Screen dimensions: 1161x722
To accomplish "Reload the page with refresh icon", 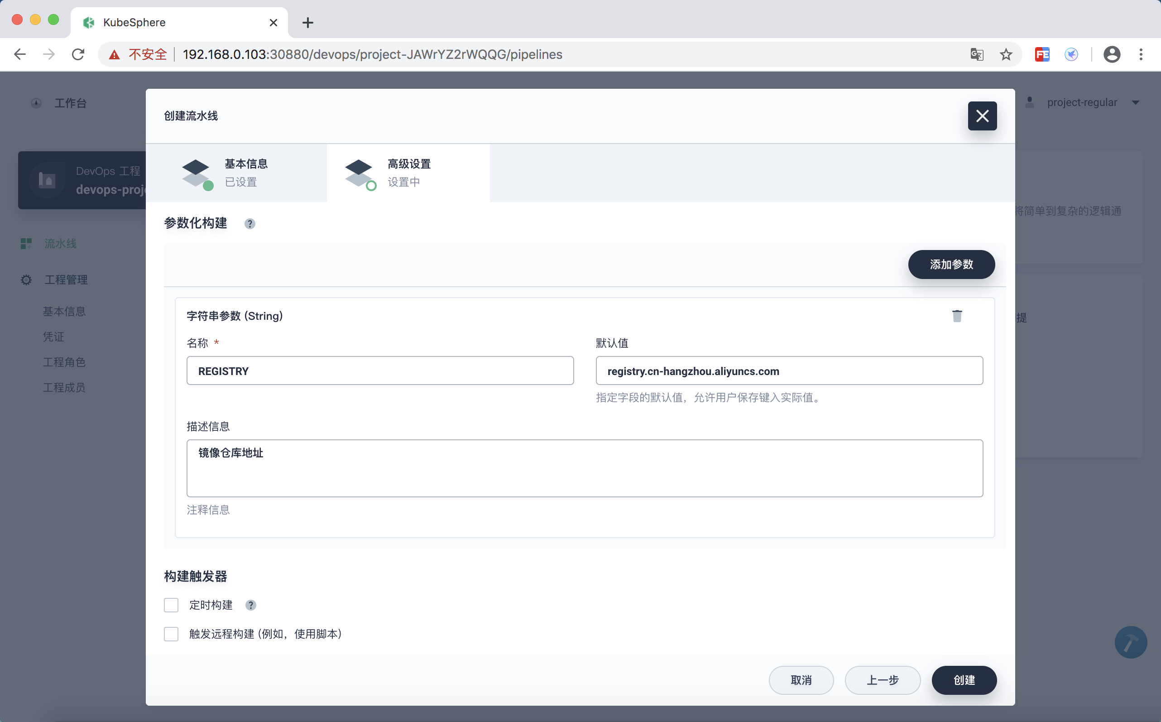I will click(78, 54).
